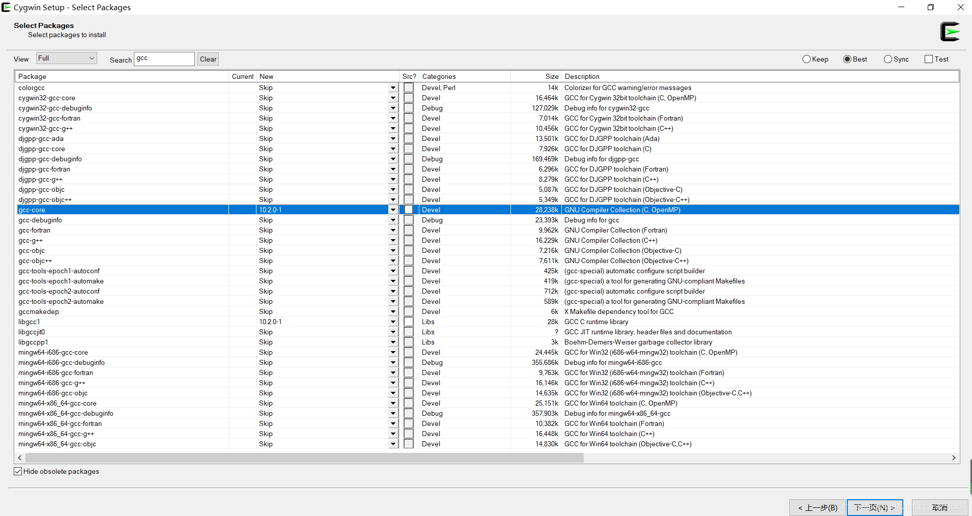The height and width of the screenshot is (516, 972).
Task: Click the Back (上一步) button
Action: pos(817,507)
